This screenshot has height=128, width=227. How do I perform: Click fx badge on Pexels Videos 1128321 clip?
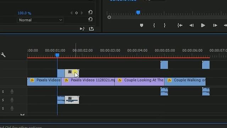click(x=66, y=80)
